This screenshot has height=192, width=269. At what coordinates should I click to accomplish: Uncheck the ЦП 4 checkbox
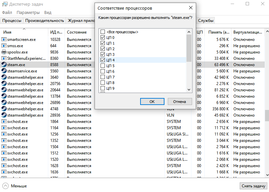[x=103, y=60]
